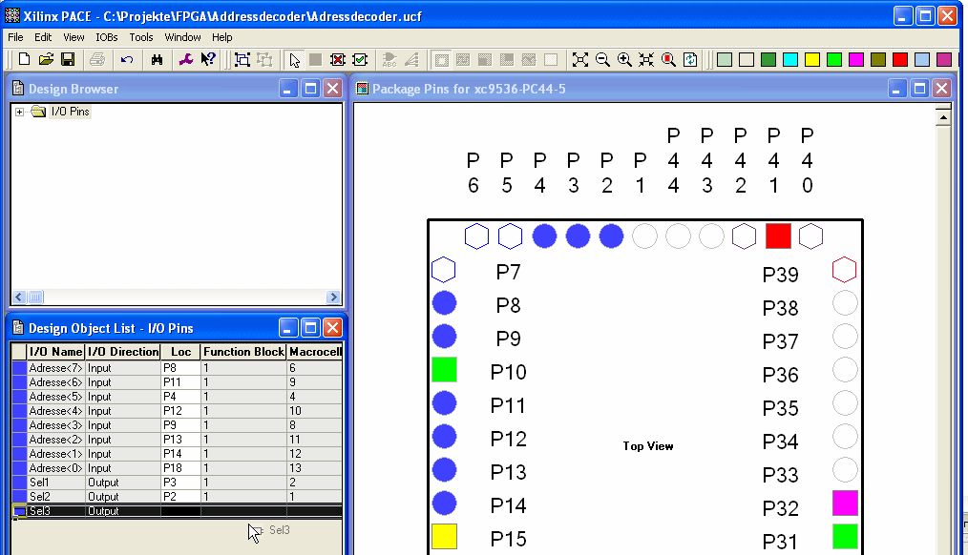Click the empty pin circle at P38
The height and width of the screenshot is (555, 968).
[x=845, y=303]
